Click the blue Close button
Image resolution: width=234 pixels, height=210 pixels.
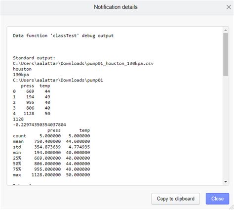pos(217,199)
